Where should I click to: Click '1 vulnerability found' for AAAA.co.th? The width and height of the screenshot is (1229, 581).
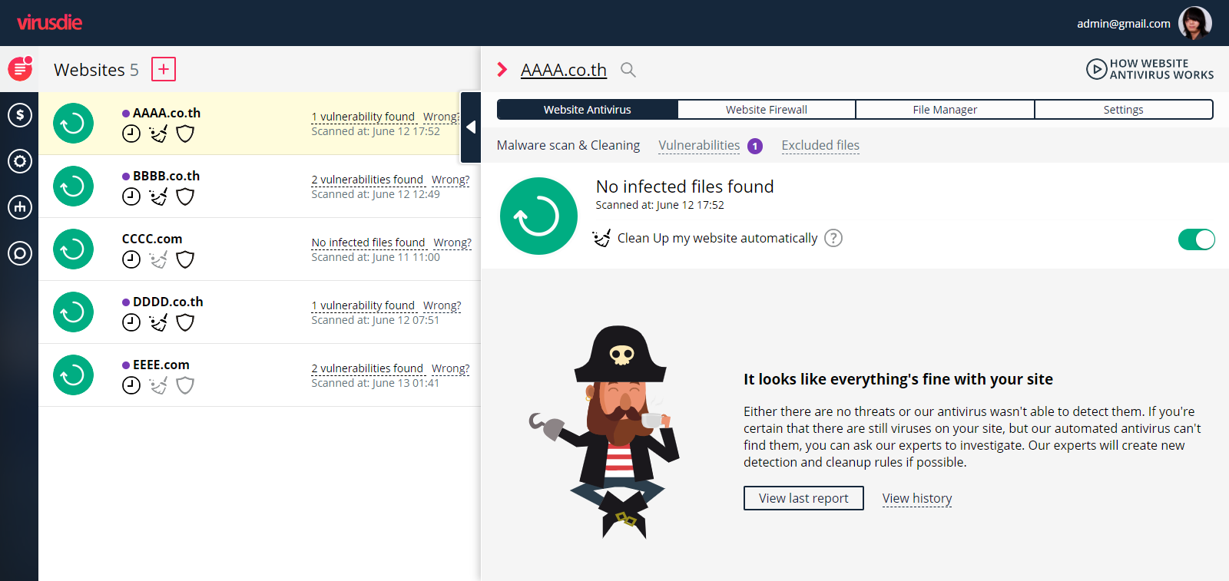(363, 117)
